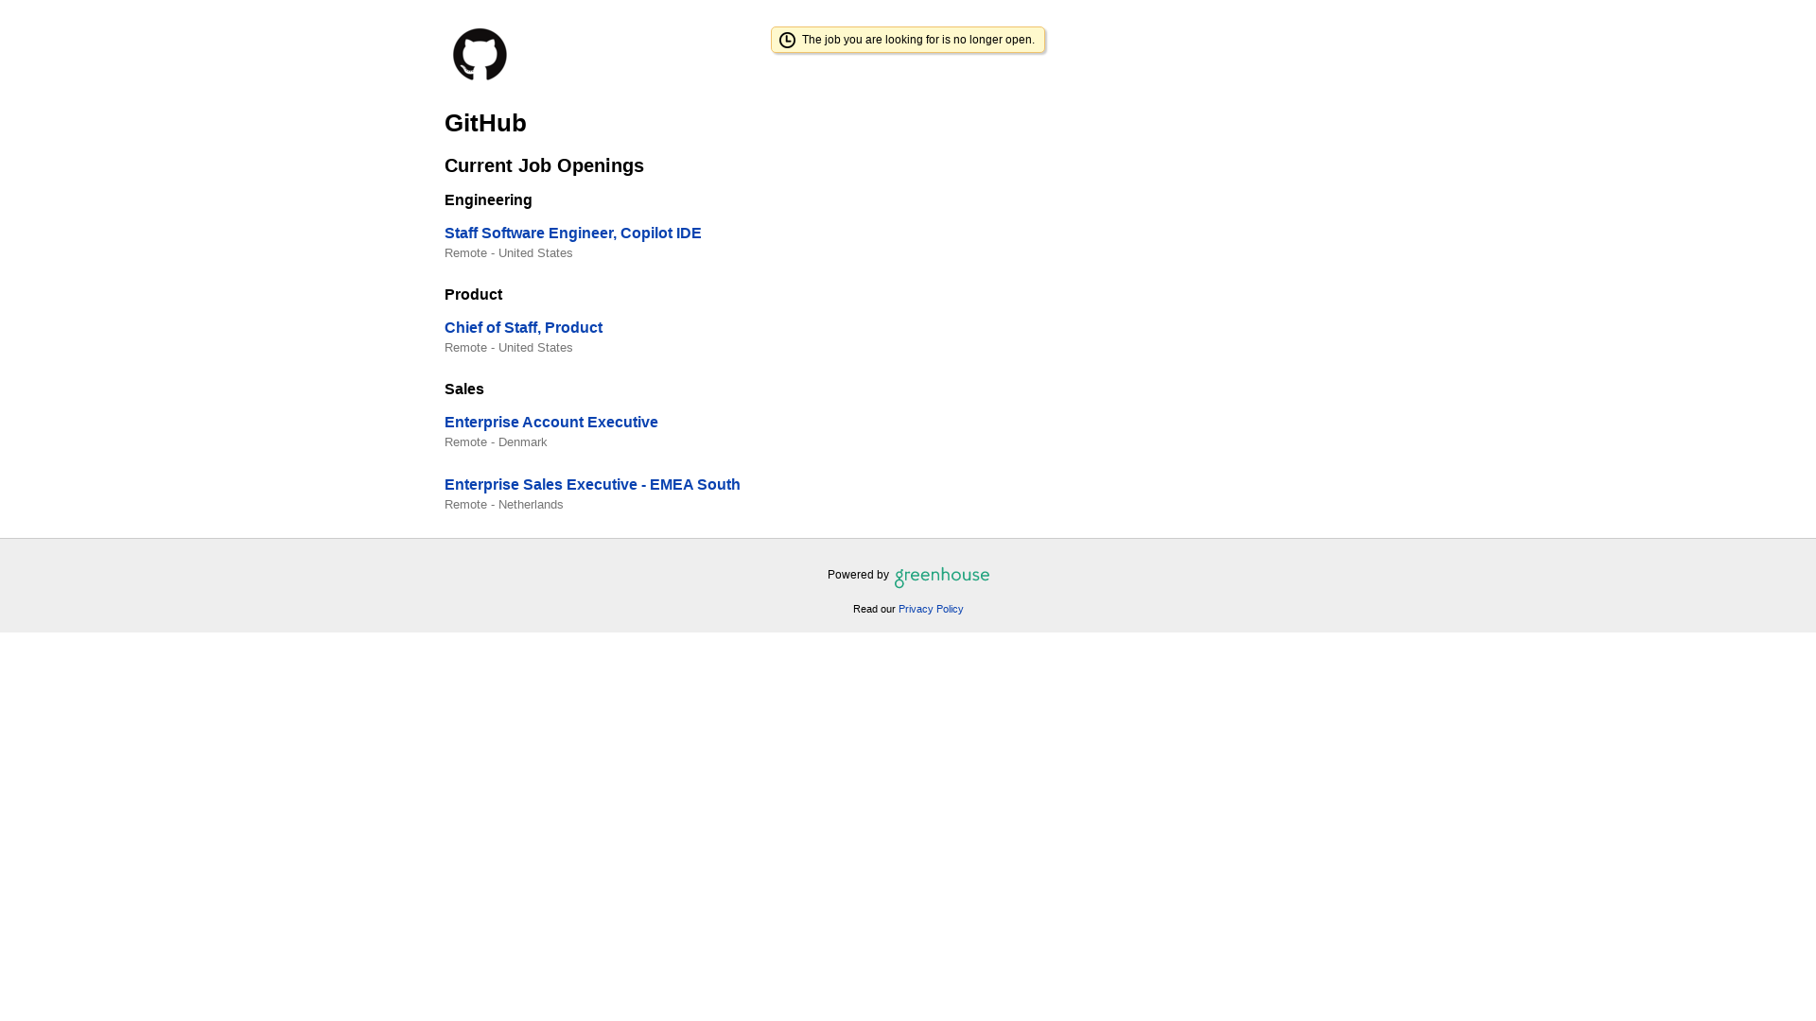Open the Enterprise Account Executive job
The width and height of the screenshot is (1816, 1021).
coord(550,423)
